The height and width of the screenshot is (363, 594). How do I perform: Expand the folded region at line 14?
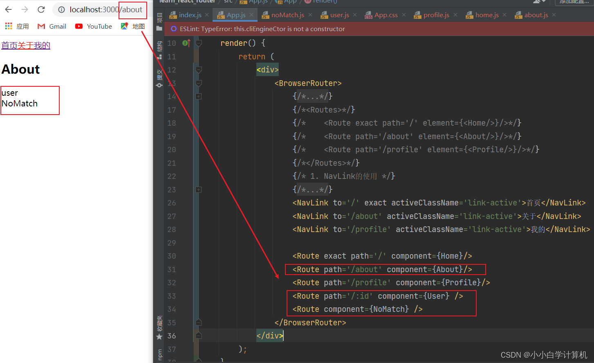point(198,96)
